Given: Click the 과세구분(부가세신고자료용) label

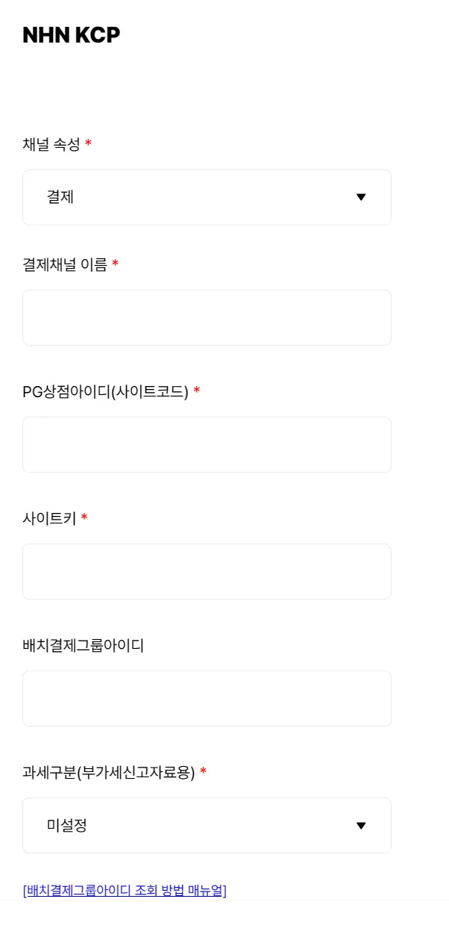Looking at the screenshot, I should tap(108, 772).
